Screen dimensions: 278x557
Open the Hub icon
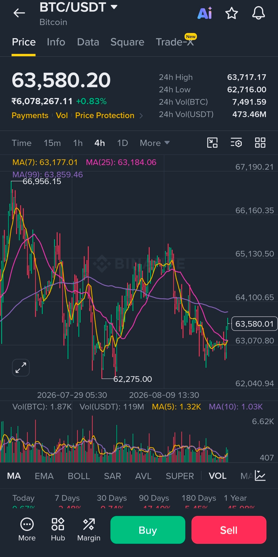pyautogui.click(x=58, y=529)
